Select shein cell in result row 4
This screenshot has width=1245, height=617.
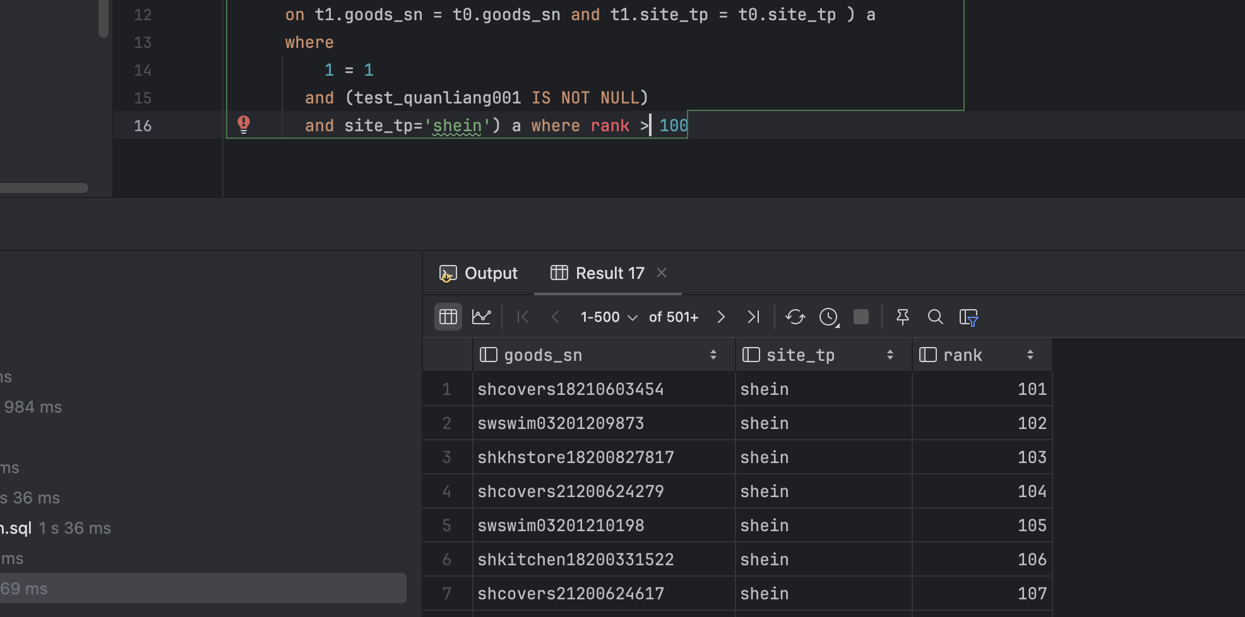click(824, 491)
